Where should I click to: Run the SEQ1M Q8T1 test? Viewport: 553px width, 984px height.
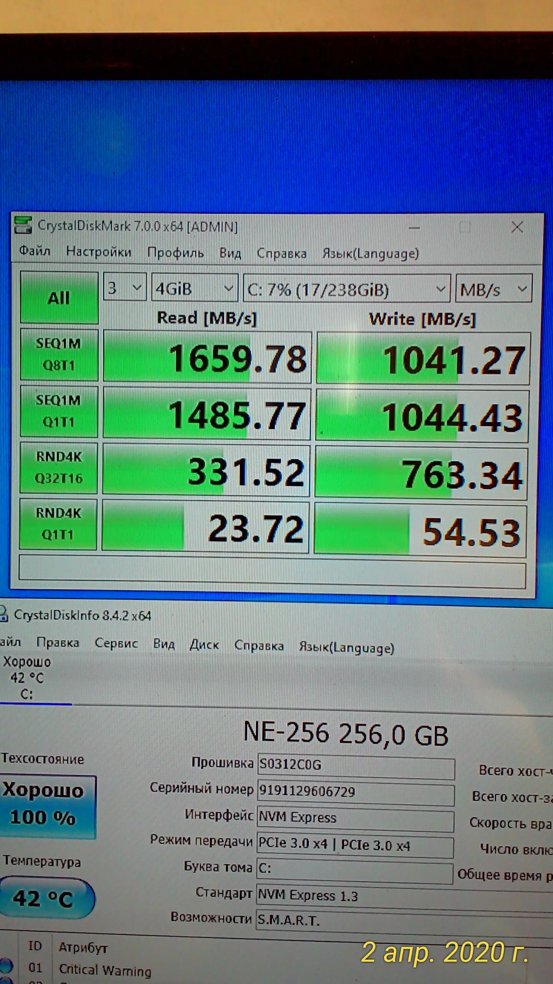coord(59,354)
